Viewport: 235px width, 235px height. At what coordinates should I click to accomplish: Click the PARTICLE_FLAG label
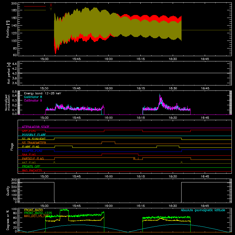[x=33, y=158]
